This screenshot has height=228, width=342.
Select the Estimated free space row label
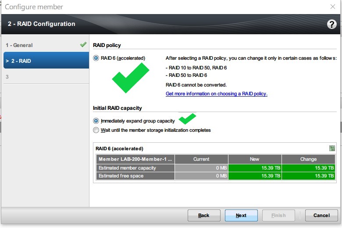[x=135, y=176]
